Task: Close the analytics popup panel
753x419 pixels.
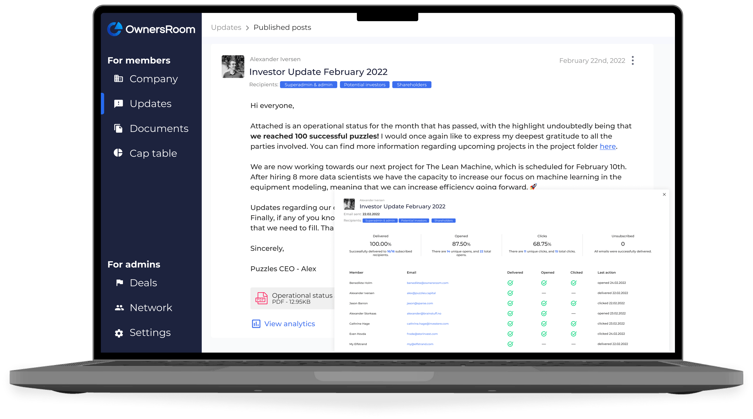Action: click(x=664, y=195)
